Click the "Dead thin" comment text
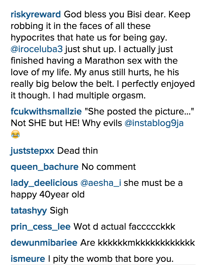This screenshot has width=204, height=265. click(x=78, y=151)
